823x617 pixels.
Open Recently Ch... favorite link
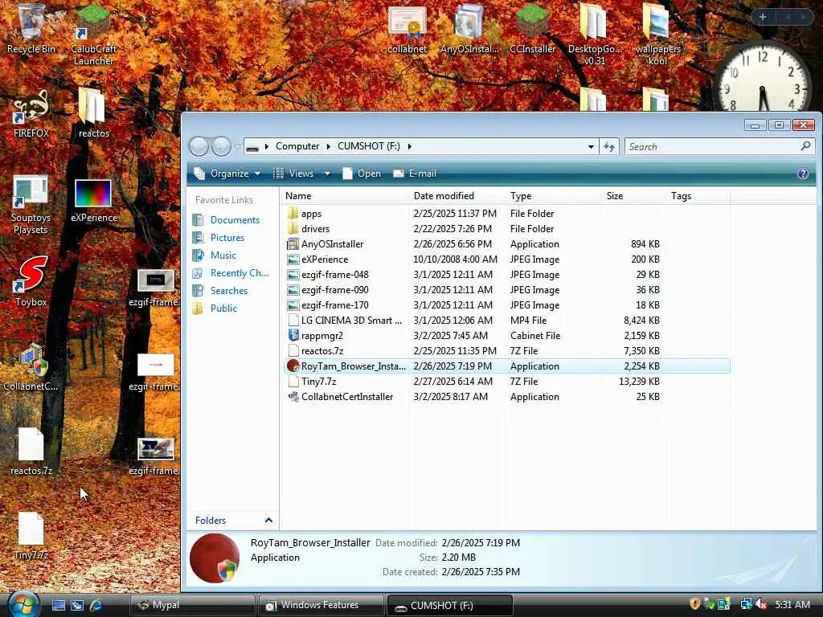(x=240, y=273)
